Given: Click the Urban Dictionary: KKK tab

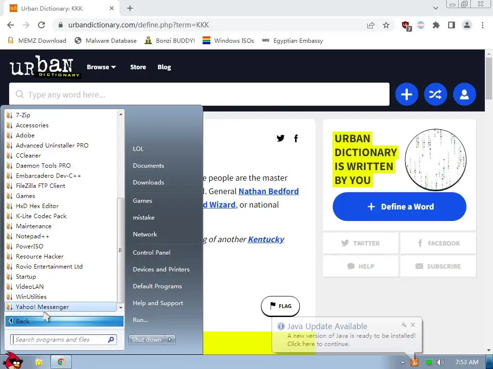Looking at the screenshot, I should tap(61, 9).
